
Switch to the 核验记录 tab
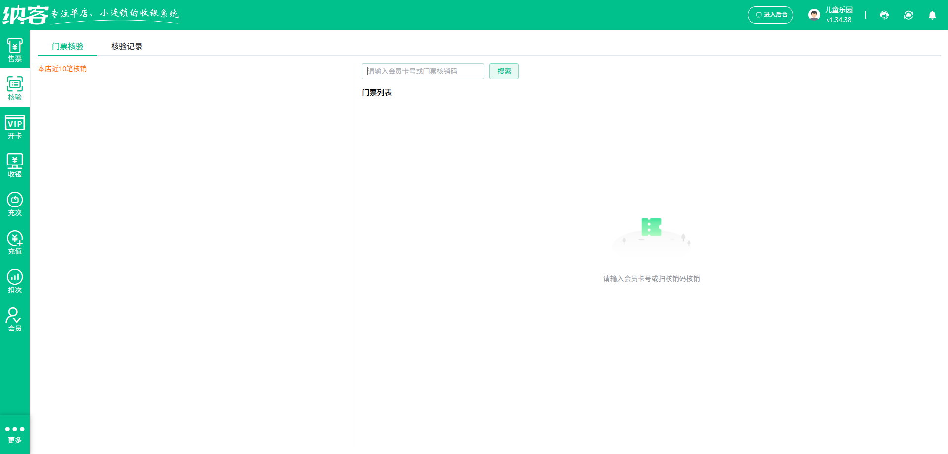tap(127, 46)
